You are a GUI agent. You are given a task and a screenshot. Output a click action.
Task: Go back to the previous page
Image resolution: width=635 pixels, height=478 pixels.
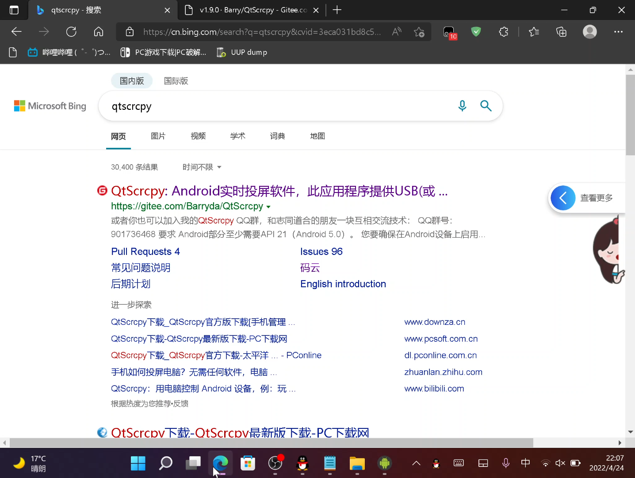pos(16,31)
